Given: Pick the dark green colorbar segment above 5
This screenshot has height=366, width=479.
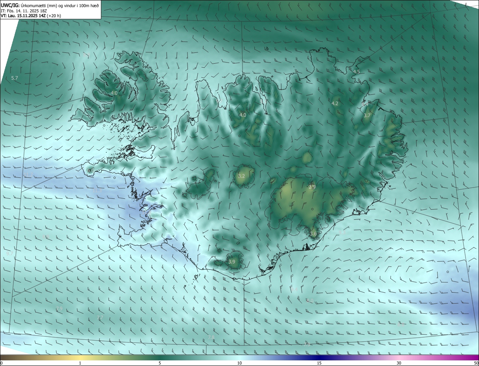Looking at the screenshot, I should [160, 357].
